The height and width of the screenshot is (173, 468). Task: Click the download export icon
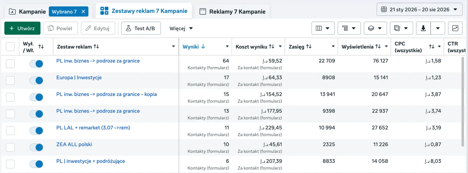click(x=423, y=28)
